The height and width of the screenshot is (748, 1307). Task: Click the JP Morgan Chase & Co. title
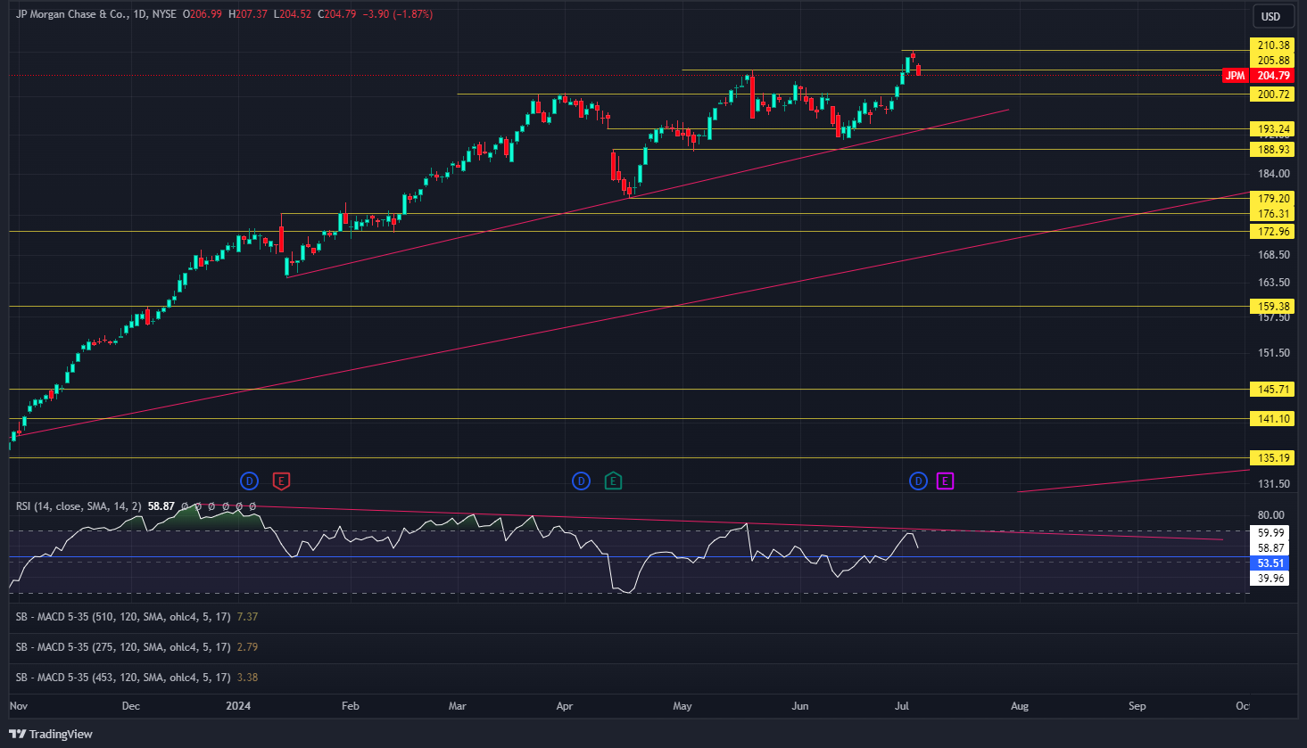point(71,14)
